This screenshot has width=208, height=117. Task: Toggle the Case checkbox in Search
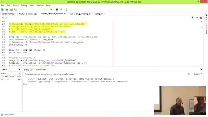[x=2, y=76]
